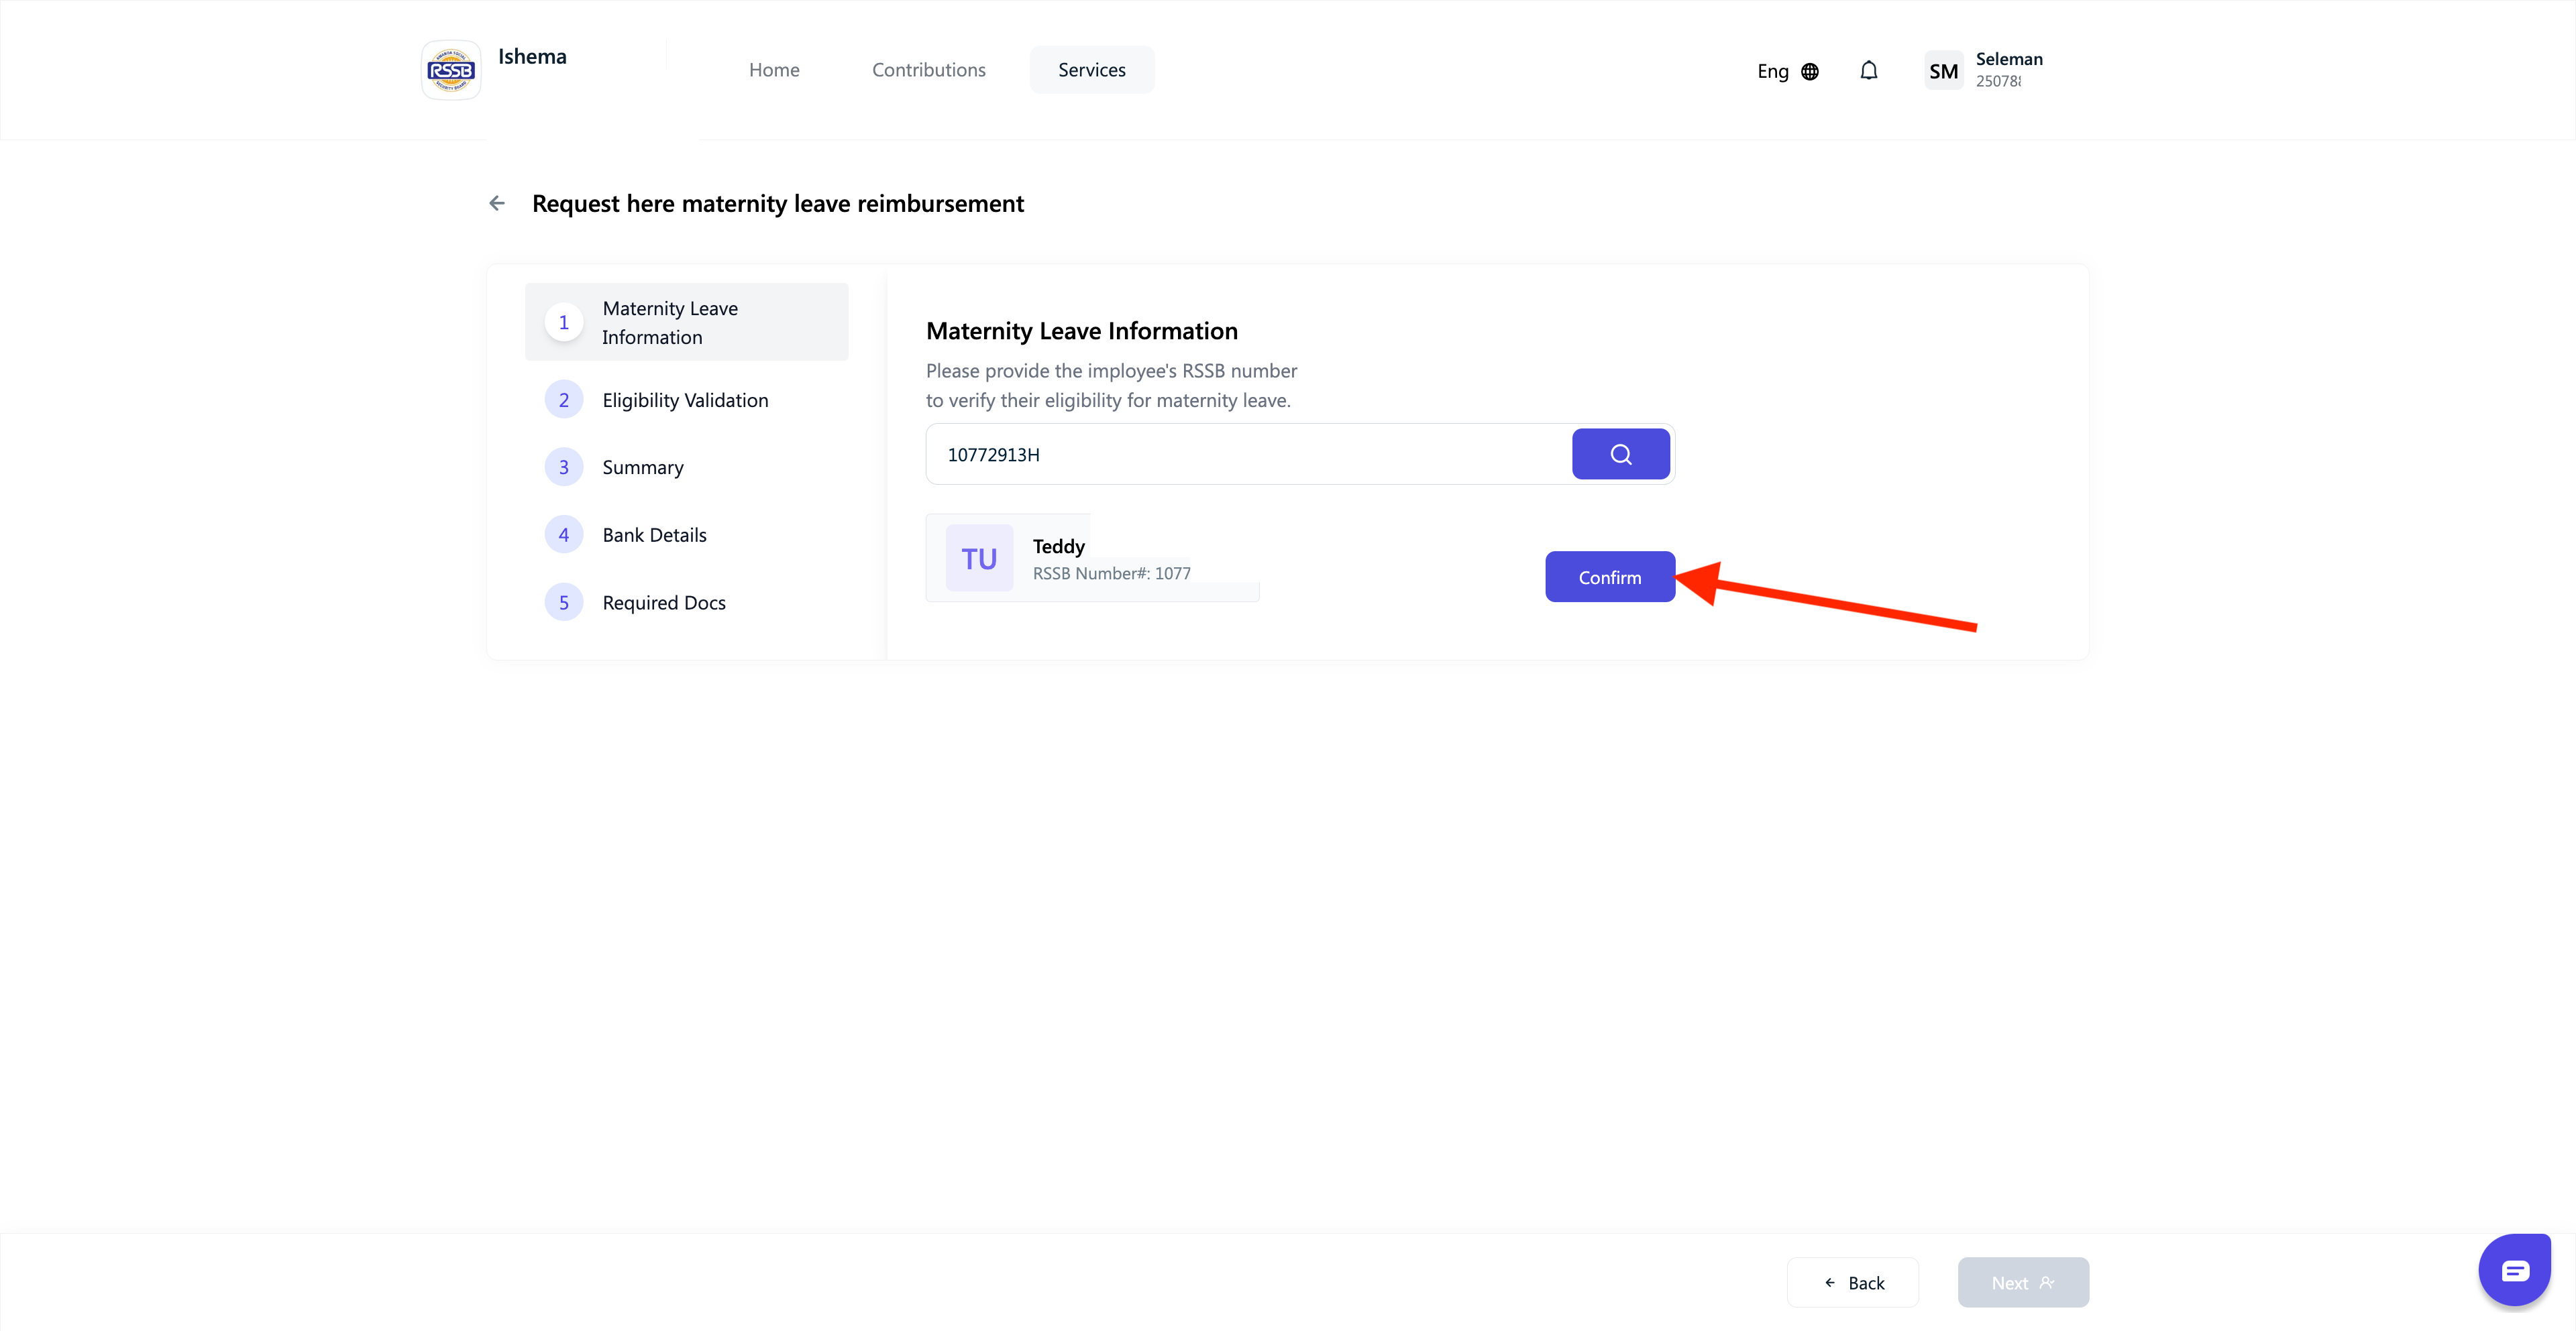Go to the Home tab
This screenshot has width=2576, height=1331.
[x=774, y=70]
